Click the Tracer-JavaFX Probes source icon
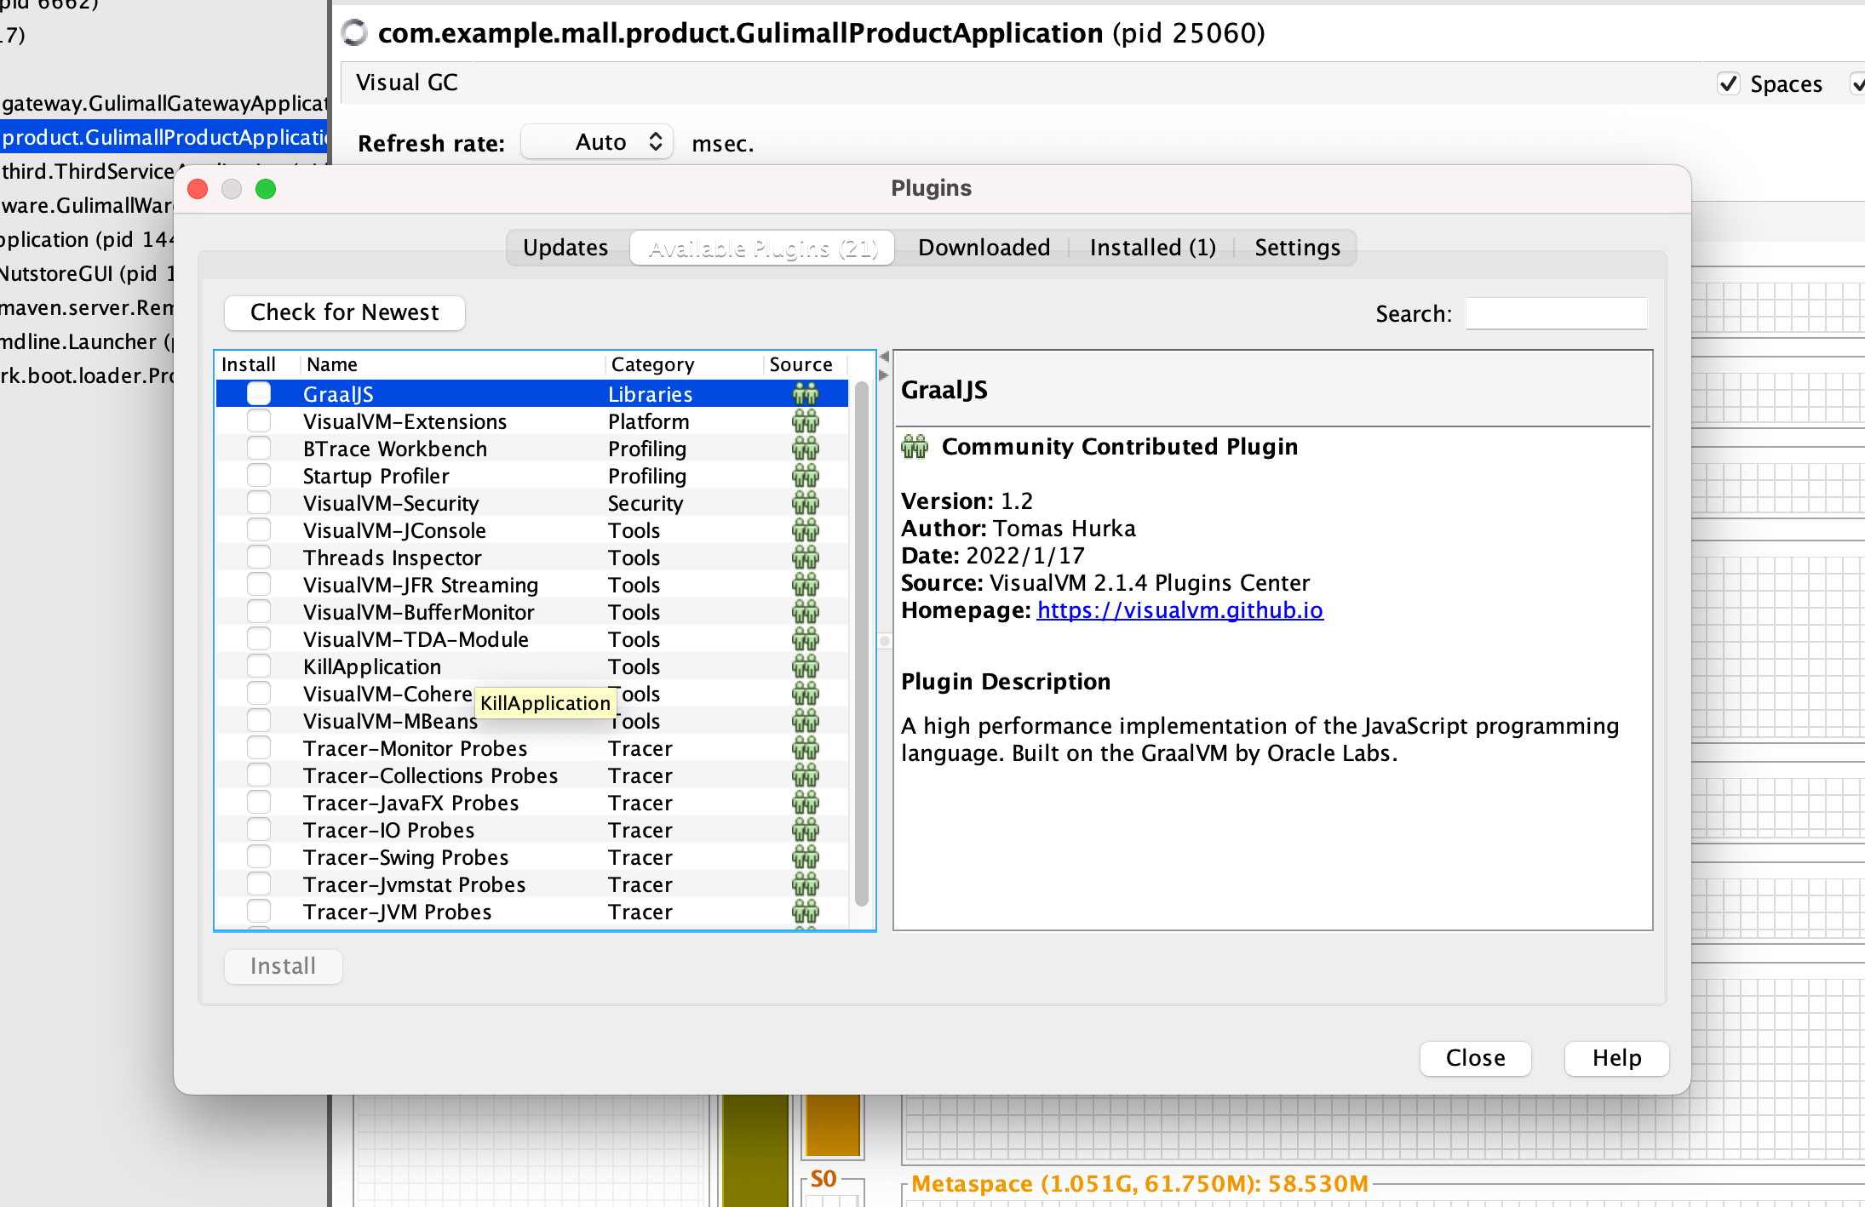This screenshot has height=1207, width=1865. (805, 803)
